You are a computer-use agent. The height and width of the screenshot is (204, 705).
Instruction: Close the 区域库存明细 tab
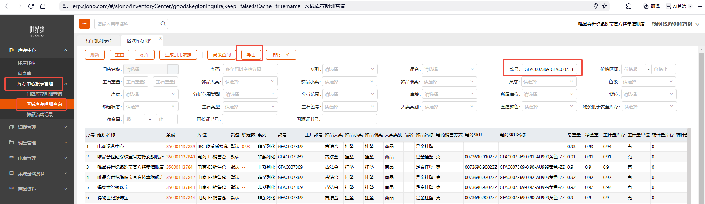[160, 38]
